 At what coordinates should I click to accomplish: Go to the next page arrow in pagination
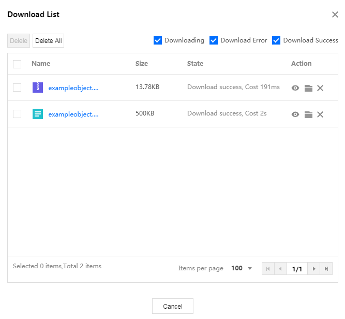[x=314, y=269]
